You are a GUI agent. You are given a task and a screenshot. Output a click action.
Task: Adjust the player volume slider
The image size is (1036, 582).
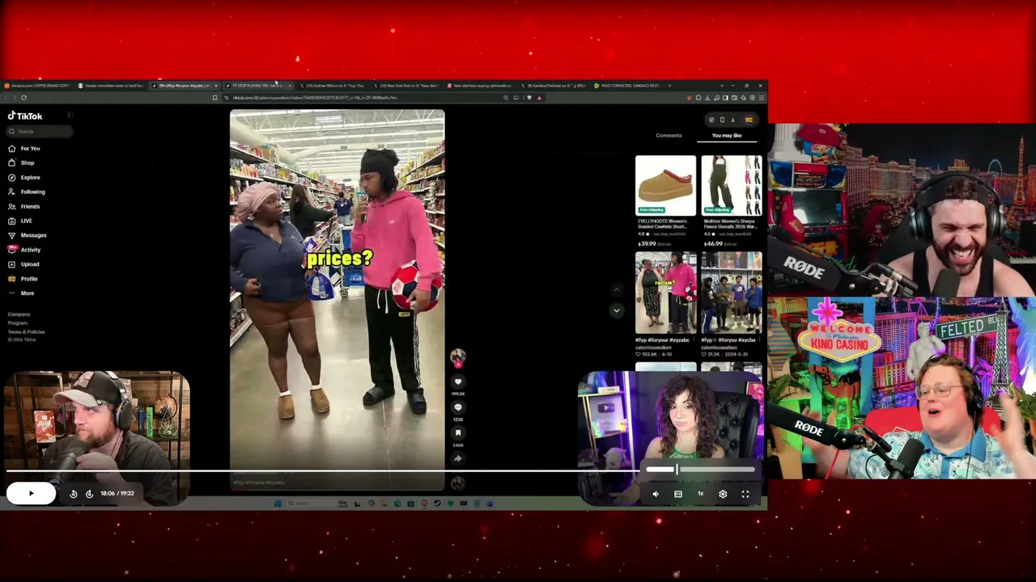[700, 470]
